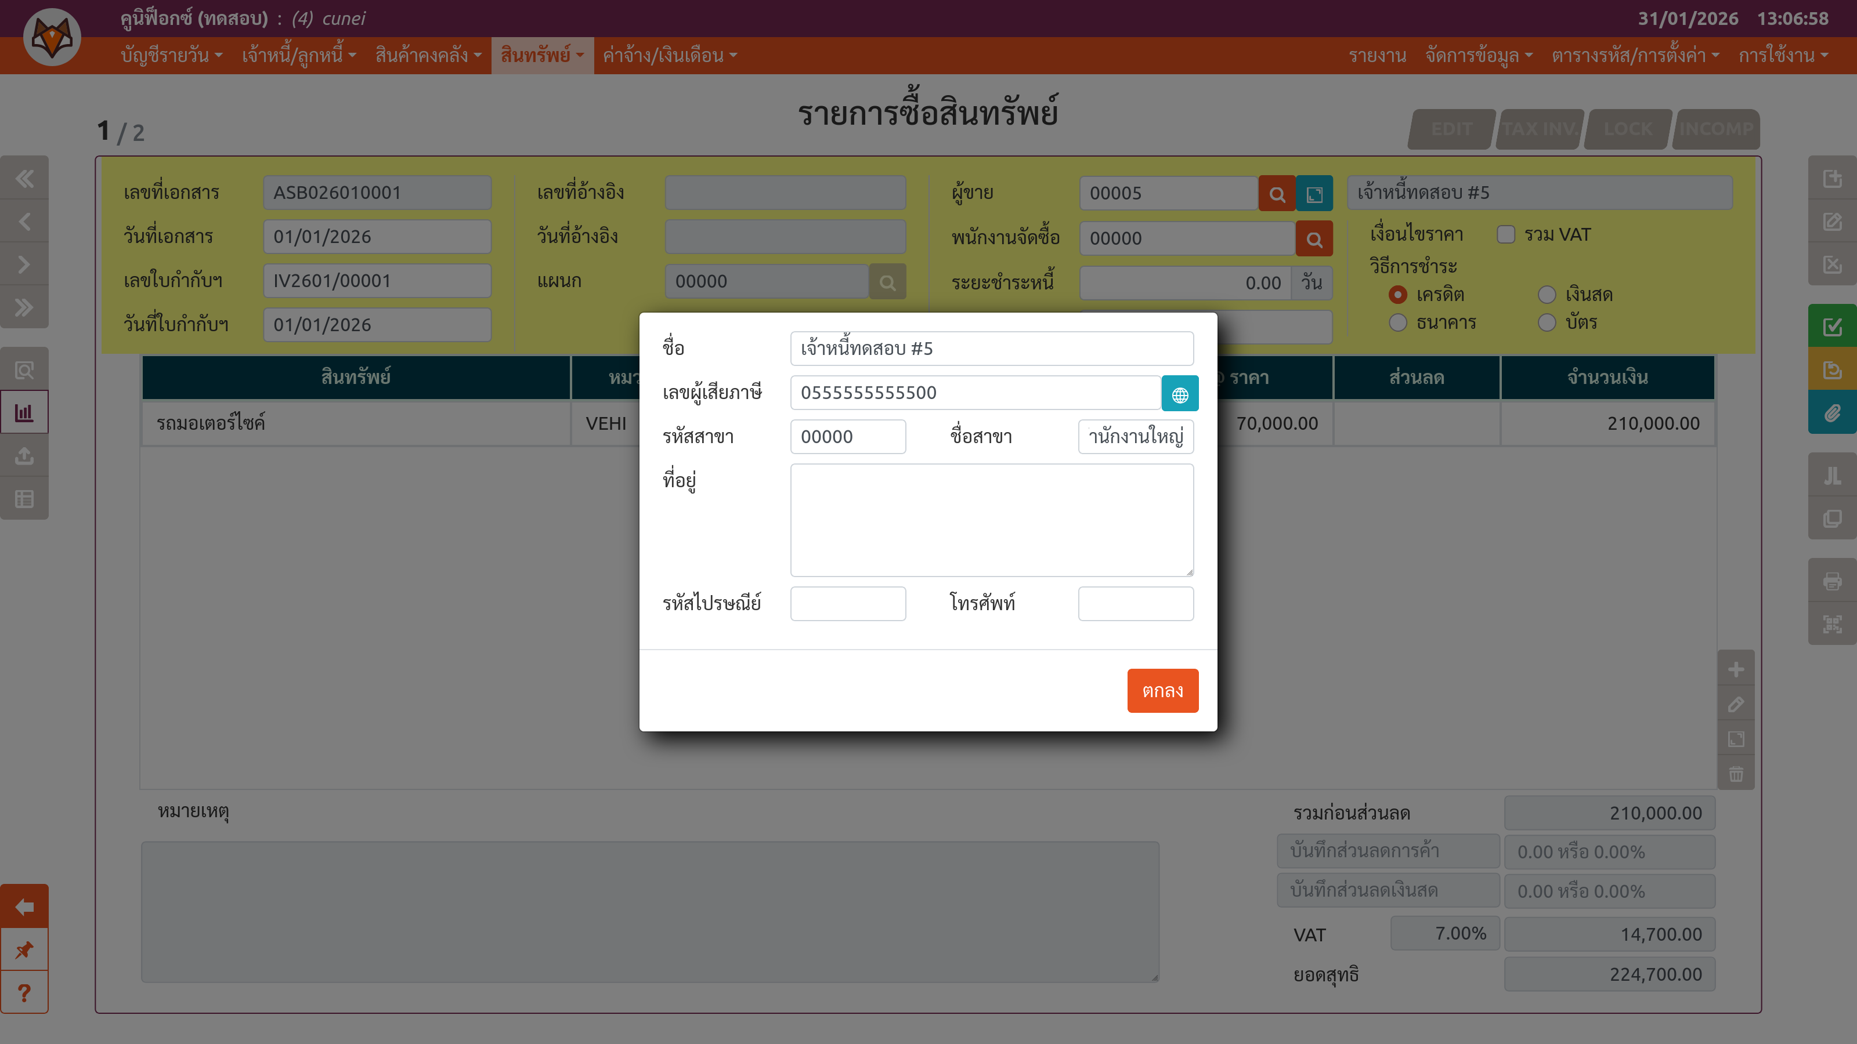The width and height of the screenshot is (1857, 1044).
Task: Click the vendor details expand icon
Action: click(1314, 194)
